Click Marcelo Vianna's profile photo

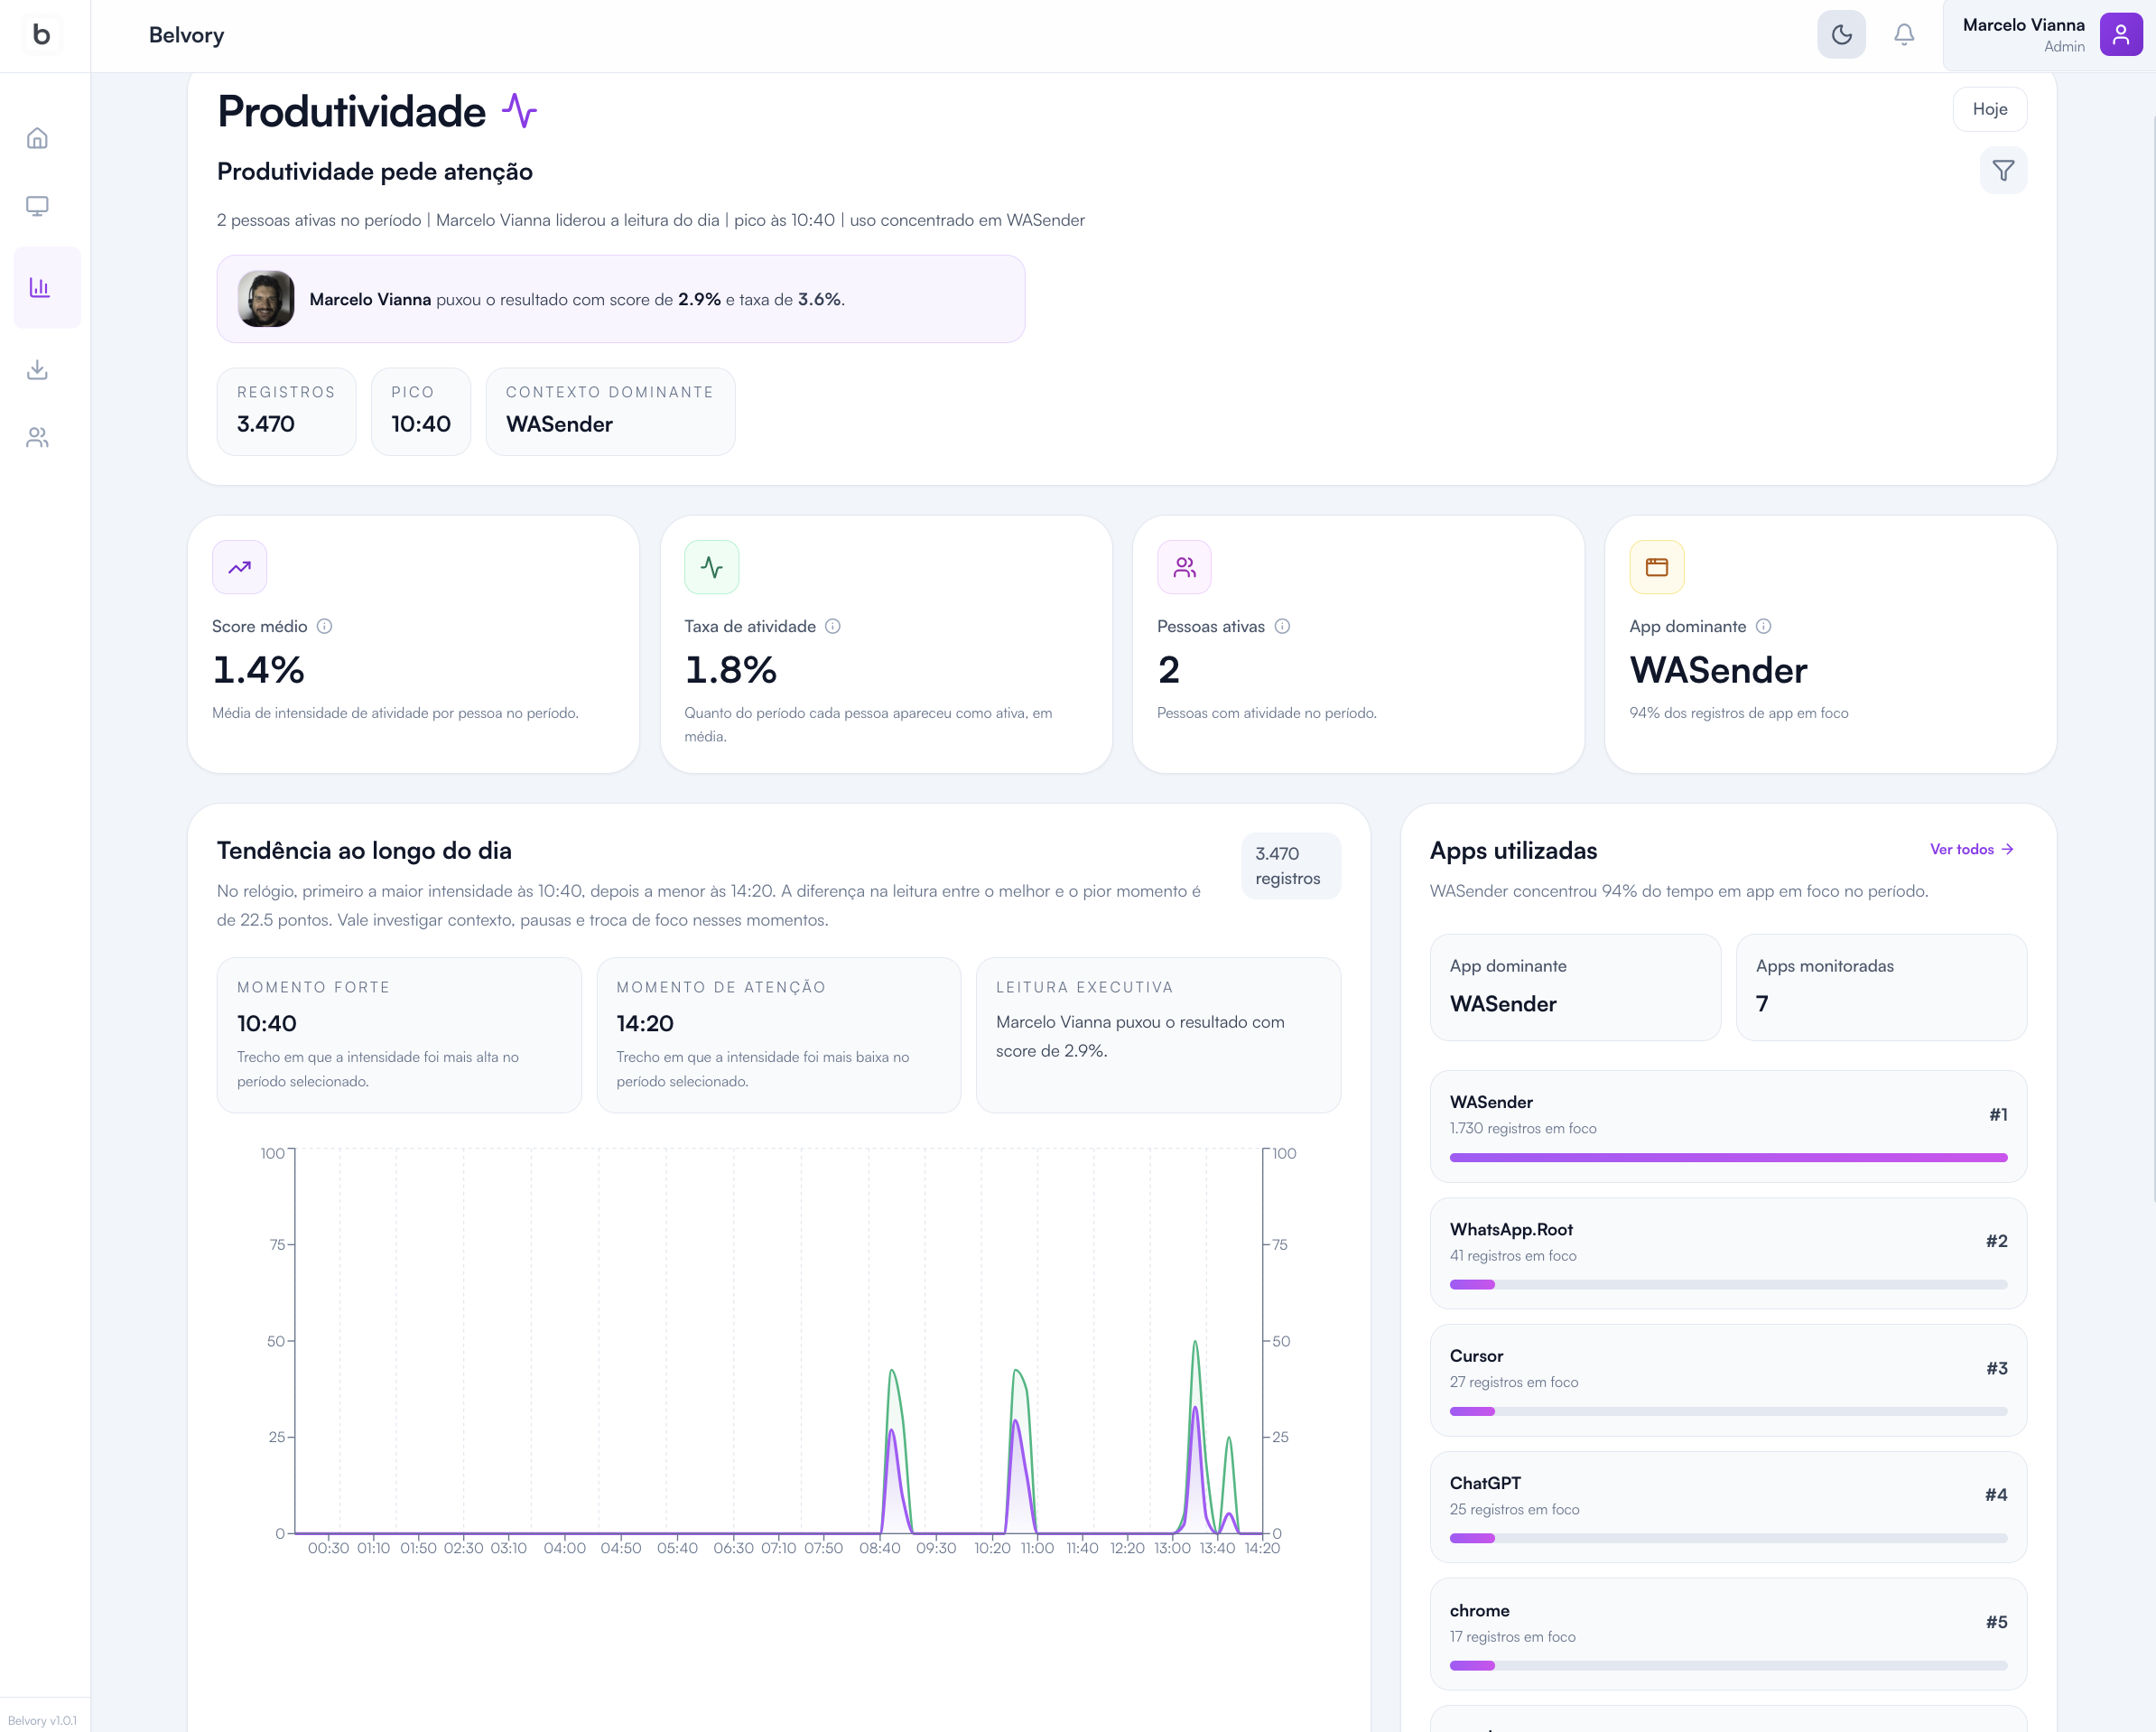click(266, 299)
